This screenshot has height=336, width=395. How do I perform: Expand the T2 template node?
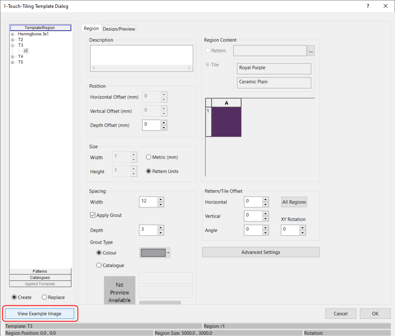12,40
